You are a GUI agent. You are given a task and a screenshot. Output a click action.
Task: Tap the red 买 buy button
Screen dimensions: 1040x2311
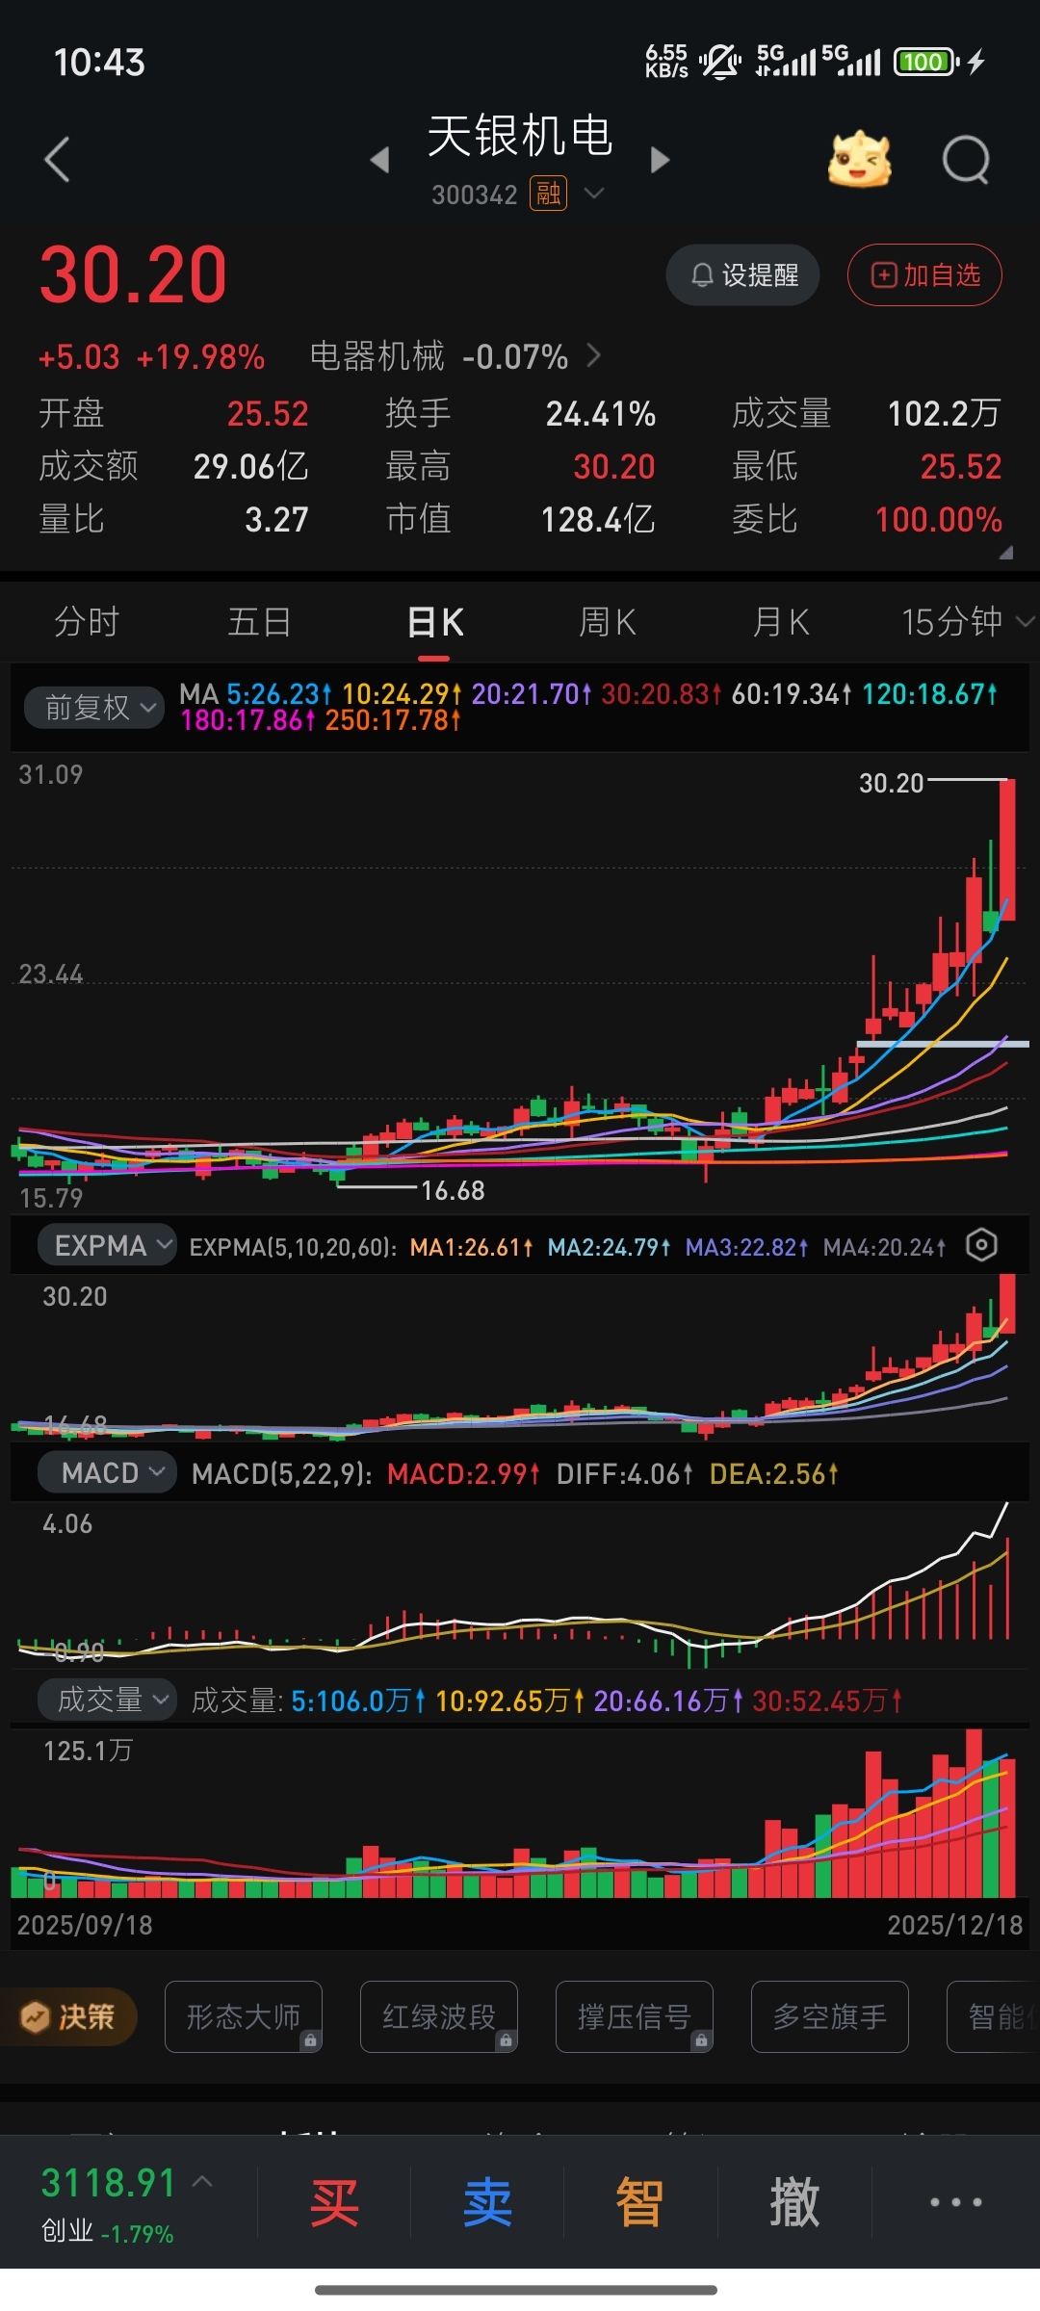coord(334,2202)
